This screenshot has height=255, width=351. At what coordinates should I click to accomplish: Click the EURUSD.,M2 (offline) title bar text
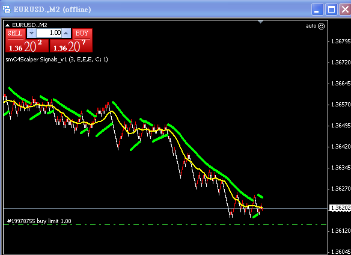tap(52, 10)
